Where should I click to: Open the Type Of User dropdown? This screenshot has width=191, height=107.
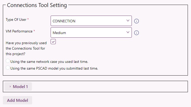coord(91,21)
